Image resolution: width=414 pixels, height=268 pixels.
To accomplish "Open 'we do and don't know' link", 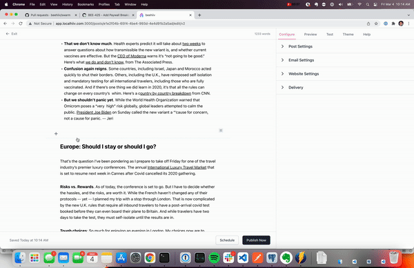I will 105,62.
